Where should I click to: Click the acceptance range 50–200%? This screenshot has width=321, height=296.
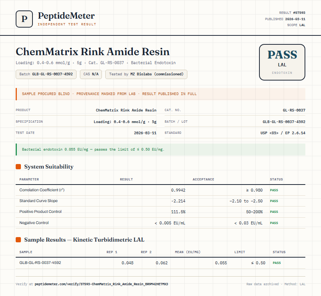coord(254,212)
